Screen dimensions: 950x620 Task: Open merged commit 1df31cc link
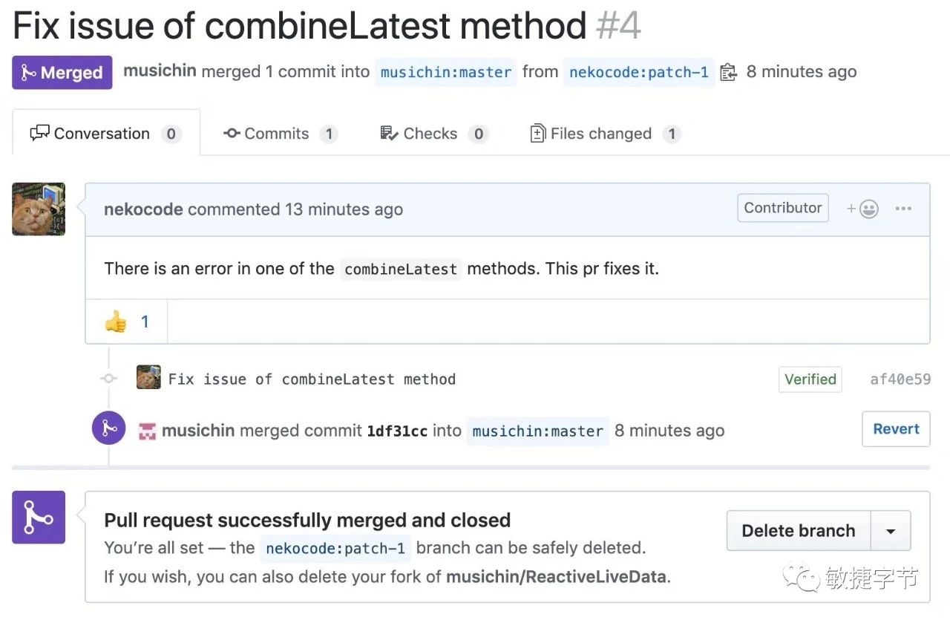pos(397,431)
